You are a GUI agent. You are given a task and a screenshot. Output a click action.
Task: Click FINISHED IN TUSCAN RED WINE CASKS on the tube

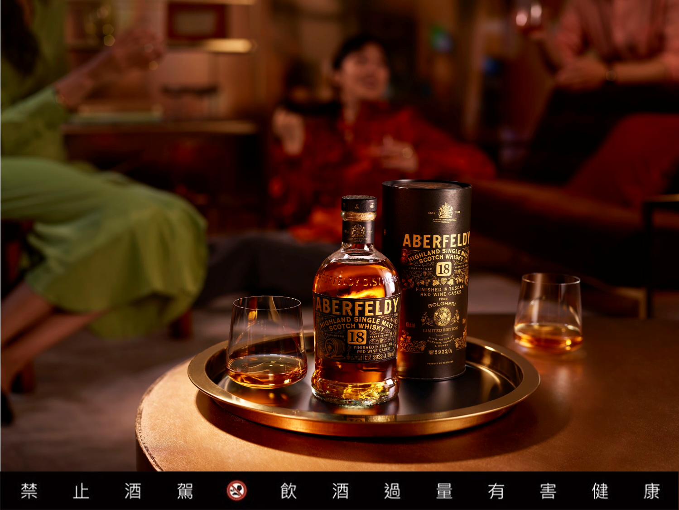click(x=440, y=291)
